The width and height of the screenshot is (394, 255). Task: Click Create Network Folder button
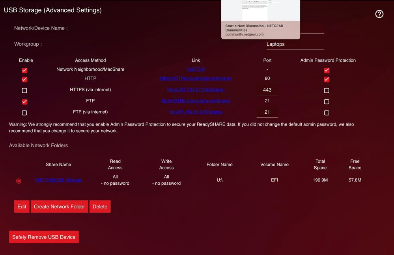tap(60, 206)
